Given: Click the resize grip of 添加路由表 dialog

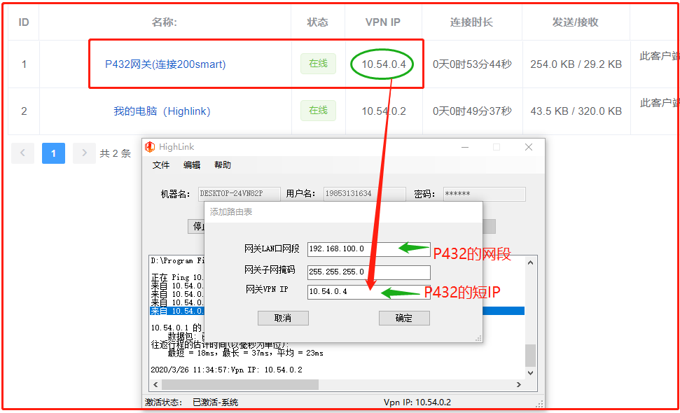Looking at the screenshot, I should 478,338.
